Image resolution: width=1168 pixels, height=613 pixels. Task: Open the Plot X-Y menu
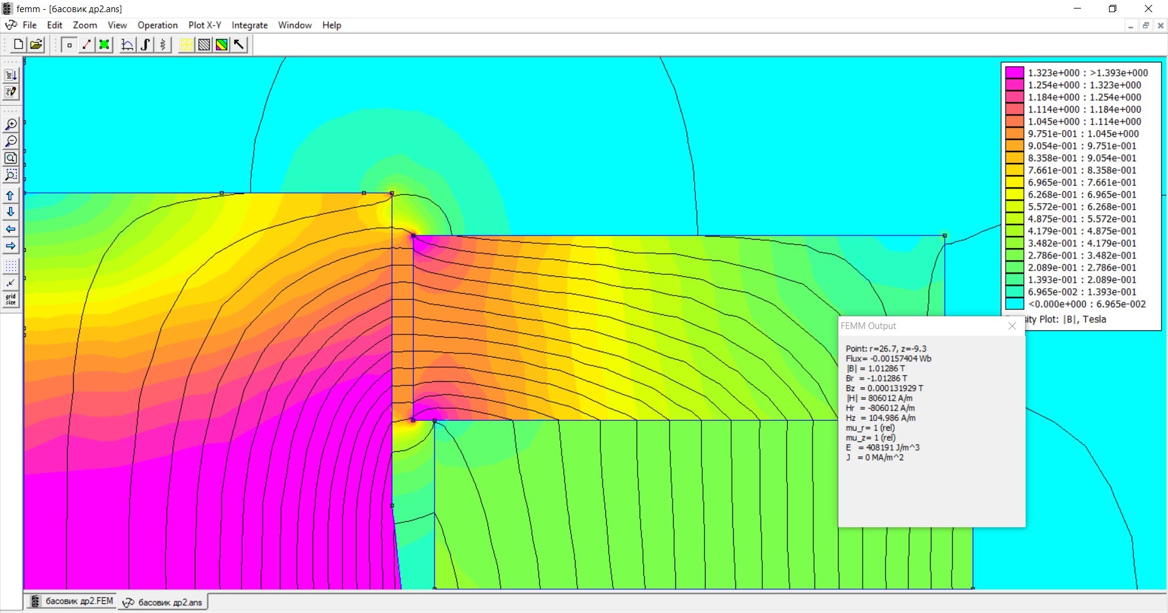204,25
